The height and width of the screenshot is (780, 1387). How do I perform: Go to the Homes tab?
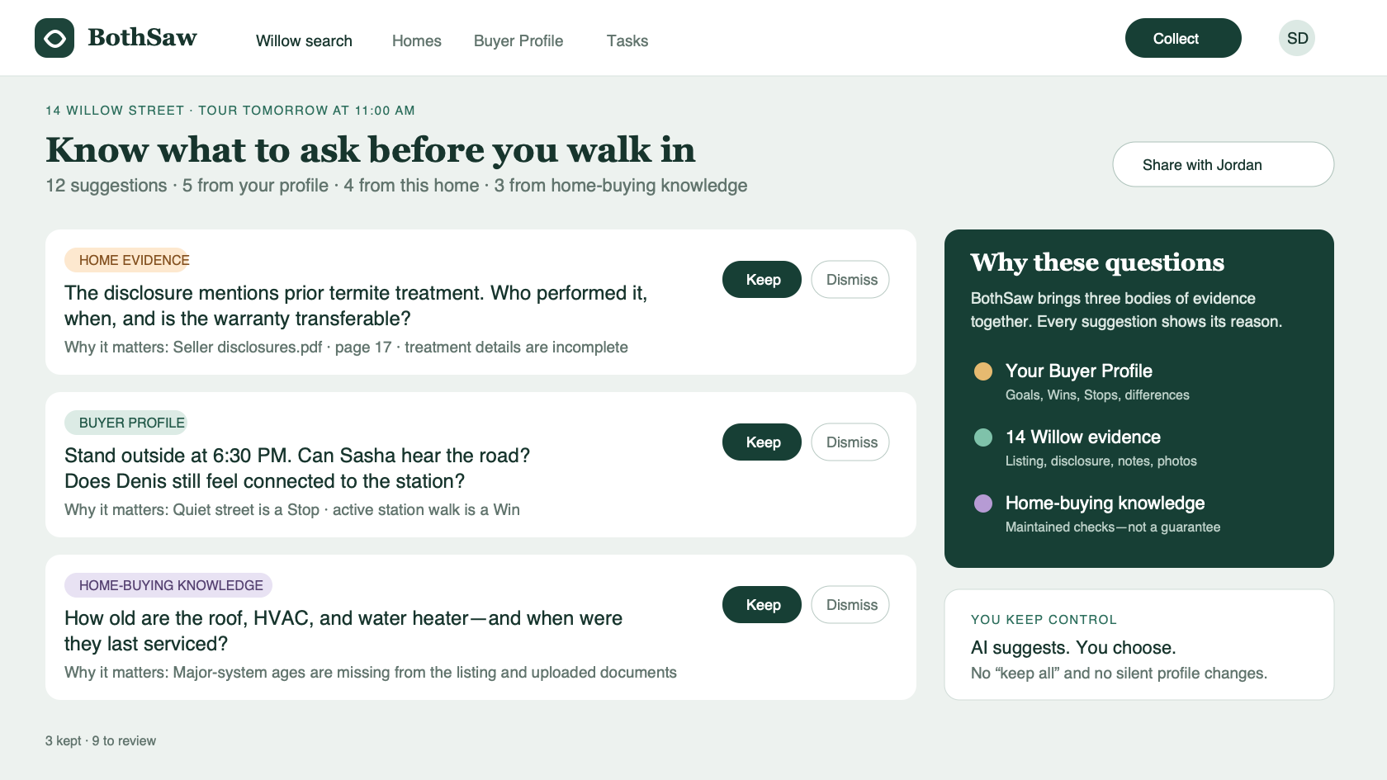coord(417,41)
